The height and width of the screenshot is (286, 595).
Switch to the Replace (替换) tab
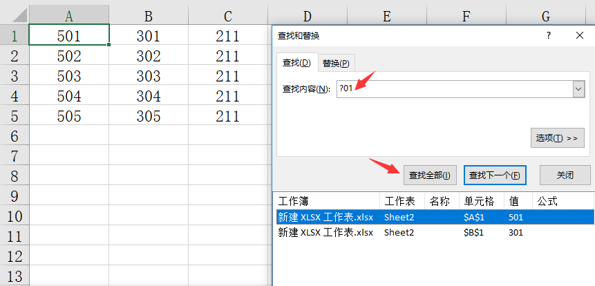coord(336,63)
